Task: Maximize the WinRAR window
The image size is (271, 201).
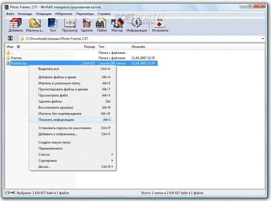Action: click(250, 6)
